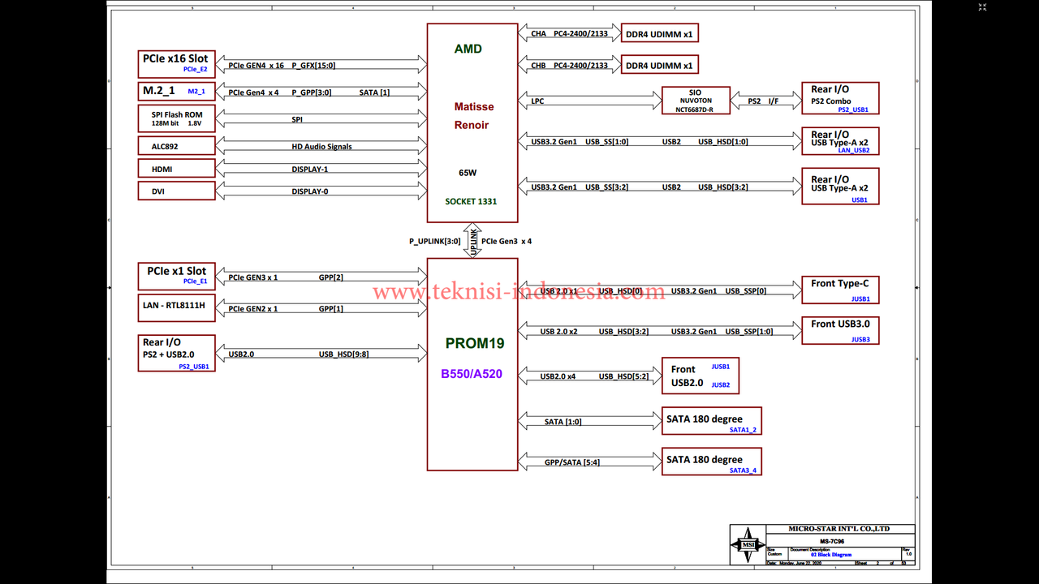Click the 'DISPLAY-0' bus label
The height and width of the screenshot is (584, 1039).
point(310,191)
